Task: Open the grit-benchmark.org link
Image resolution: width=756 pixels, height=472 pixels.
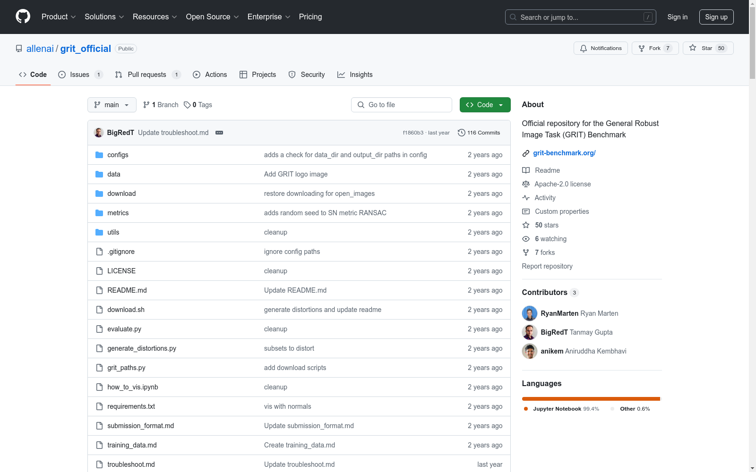Action: coord(564,153)
